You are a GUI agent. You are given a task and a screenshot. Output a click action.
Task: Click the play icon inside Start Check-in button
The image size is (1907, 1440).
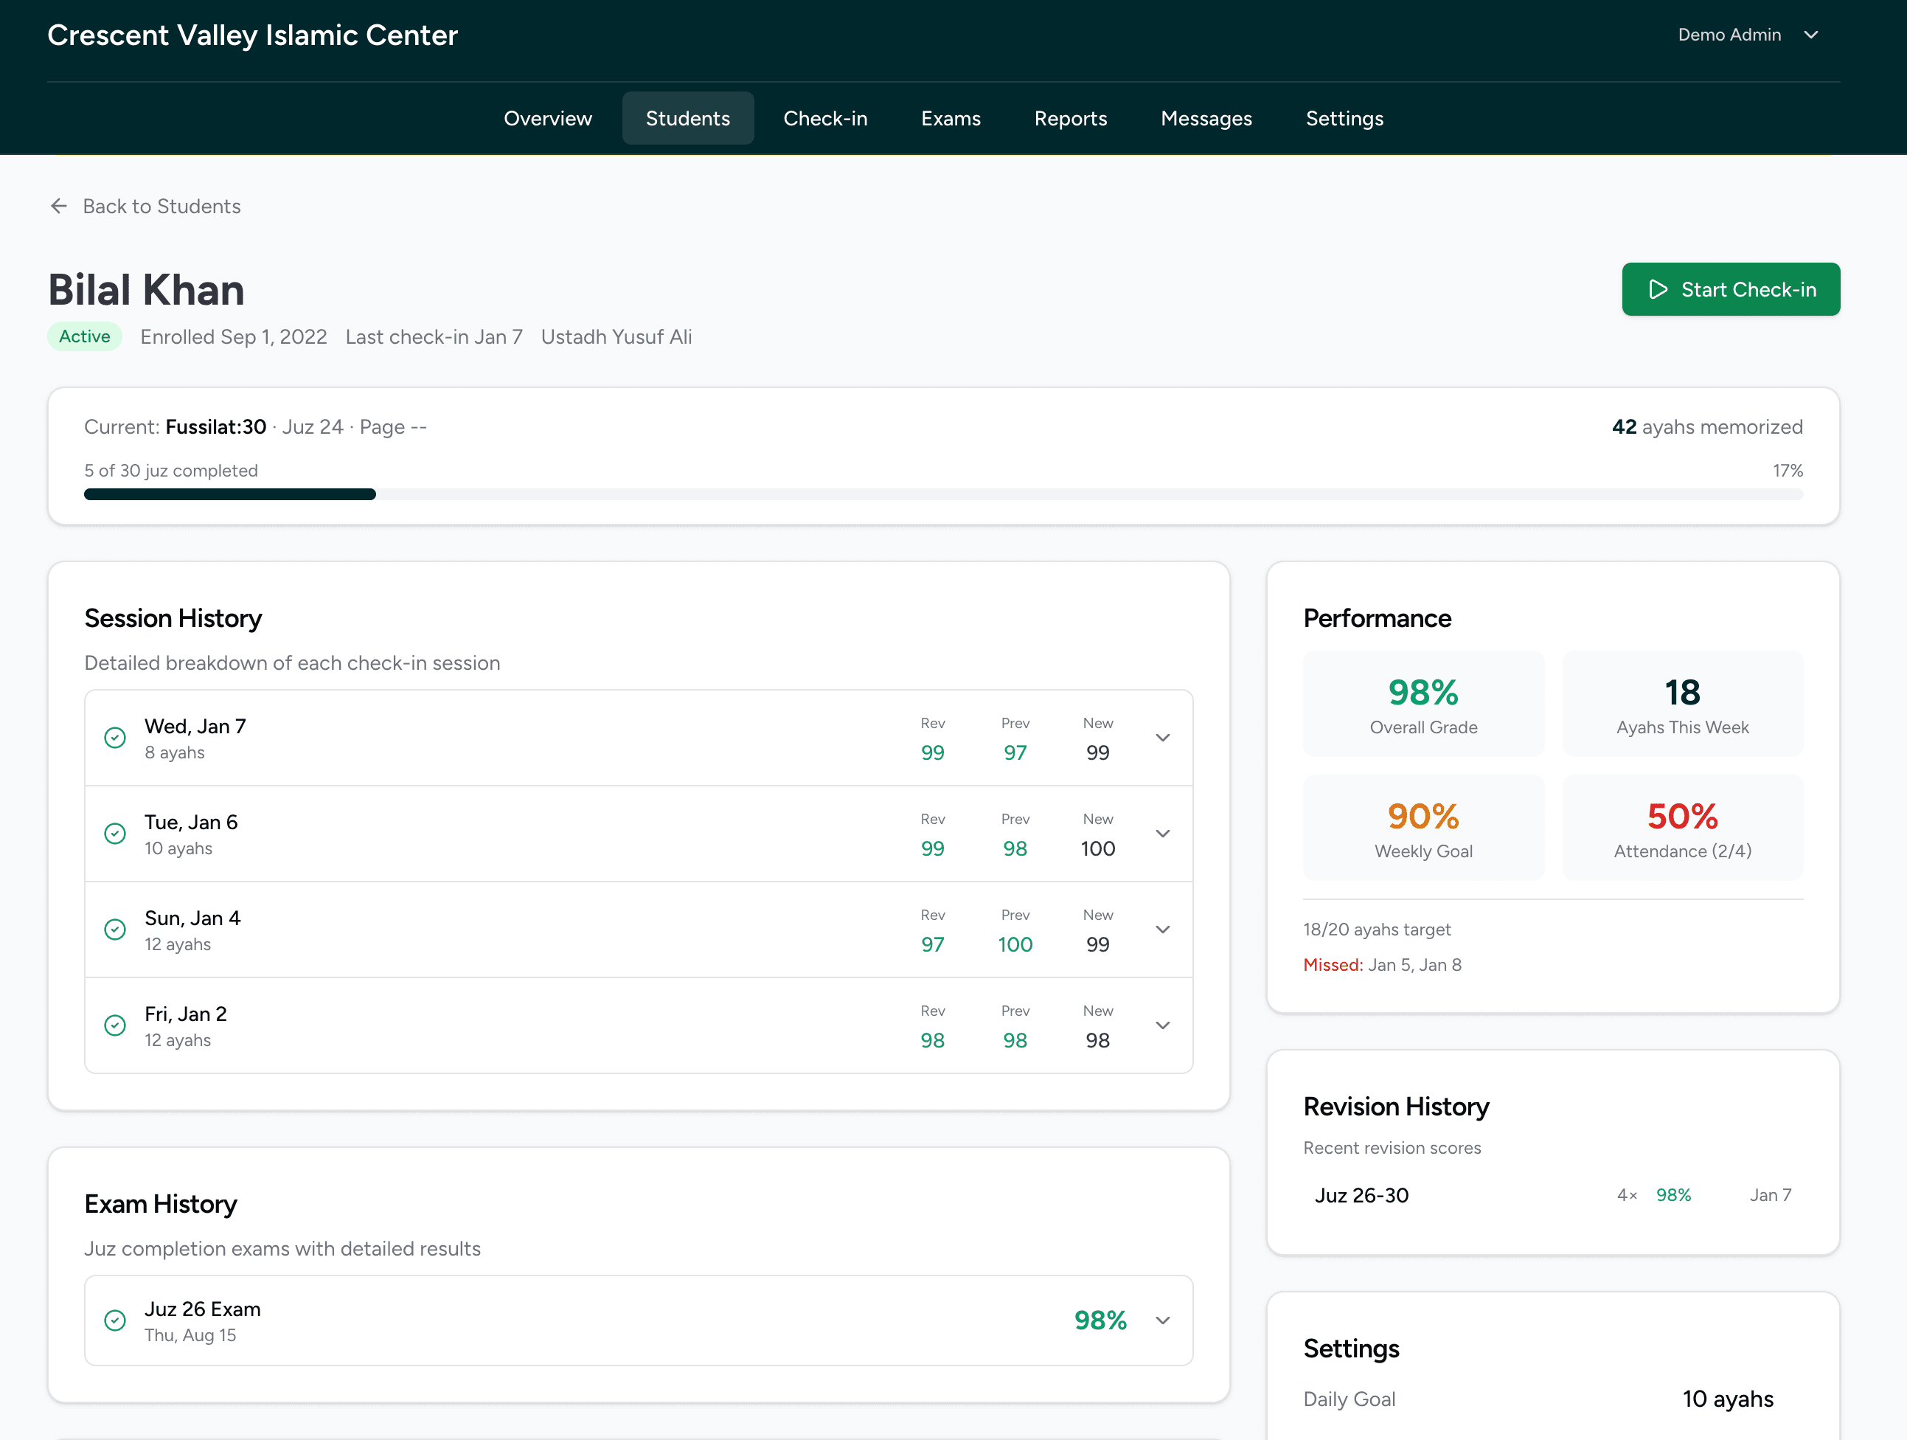pos(1658,289)
